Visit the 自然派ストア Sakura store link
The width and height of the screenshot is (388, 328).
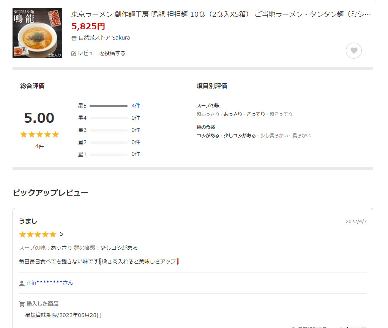(104, 38)
